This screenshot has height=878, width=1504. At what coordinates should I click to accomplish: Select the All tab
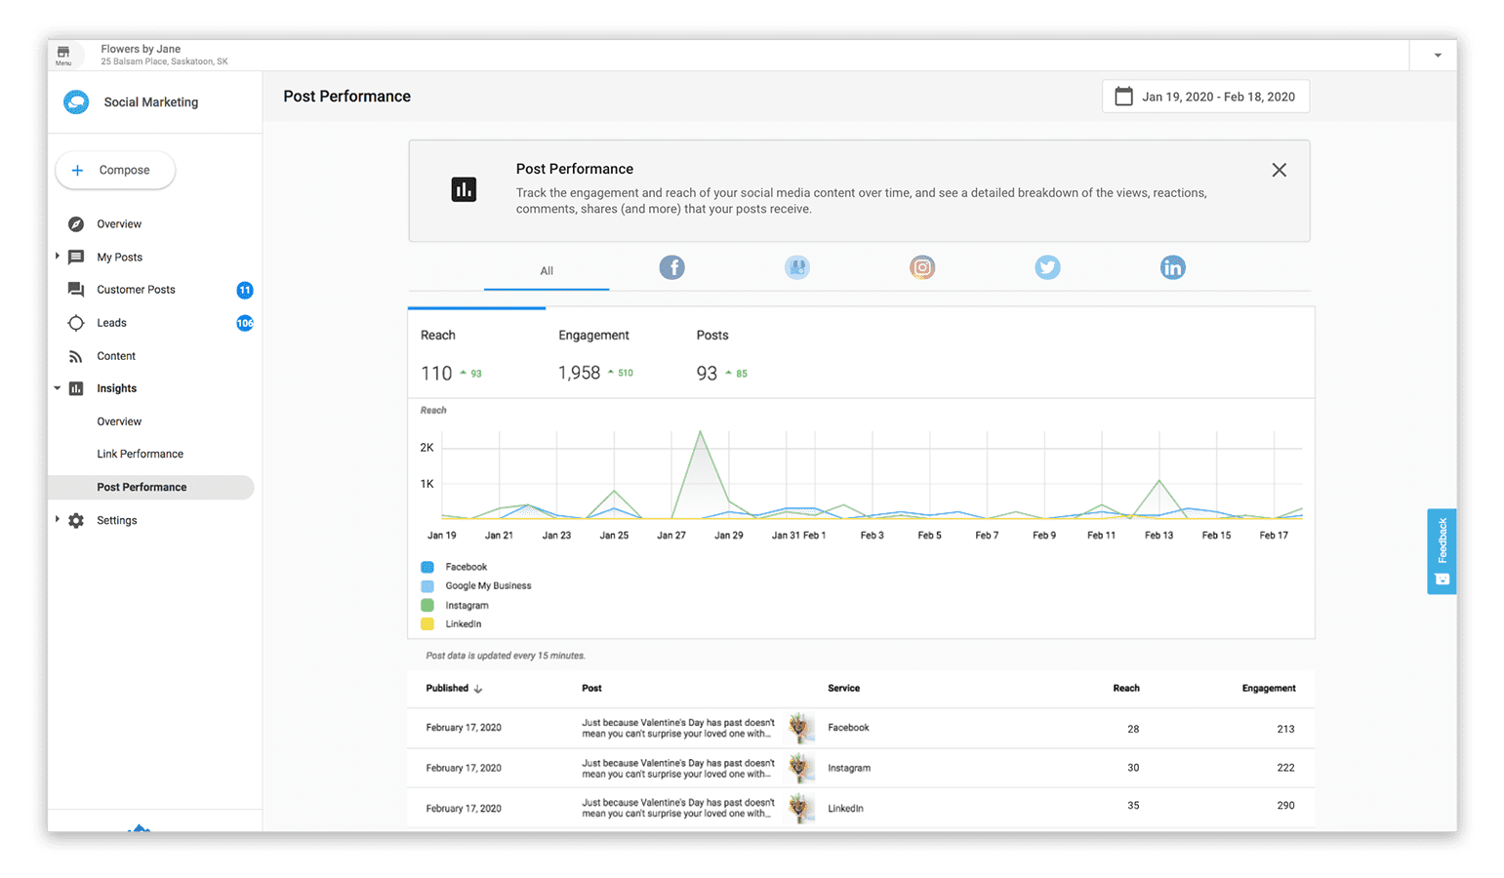(547, 271)
